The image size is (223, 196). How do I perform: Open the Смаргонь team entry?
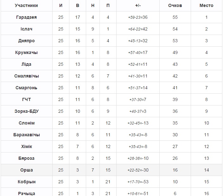click(26, 88)
